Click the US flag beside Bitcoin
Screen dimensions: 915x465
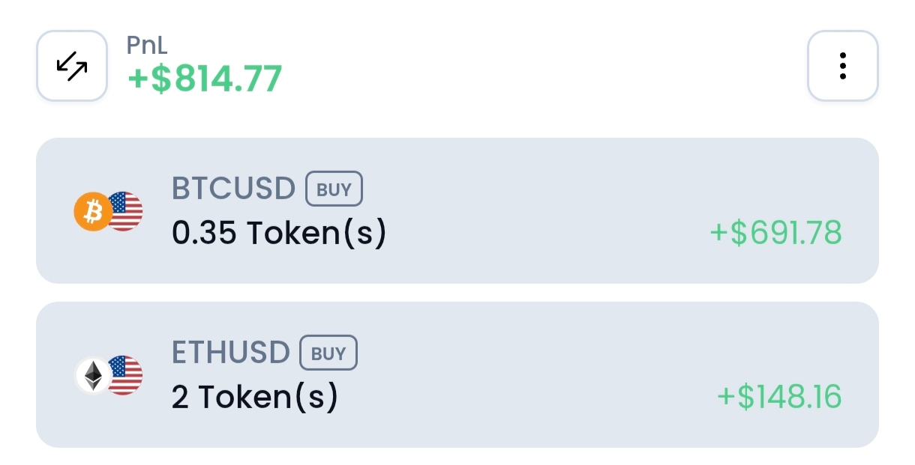pyautogui.click(x=126, y=211)
